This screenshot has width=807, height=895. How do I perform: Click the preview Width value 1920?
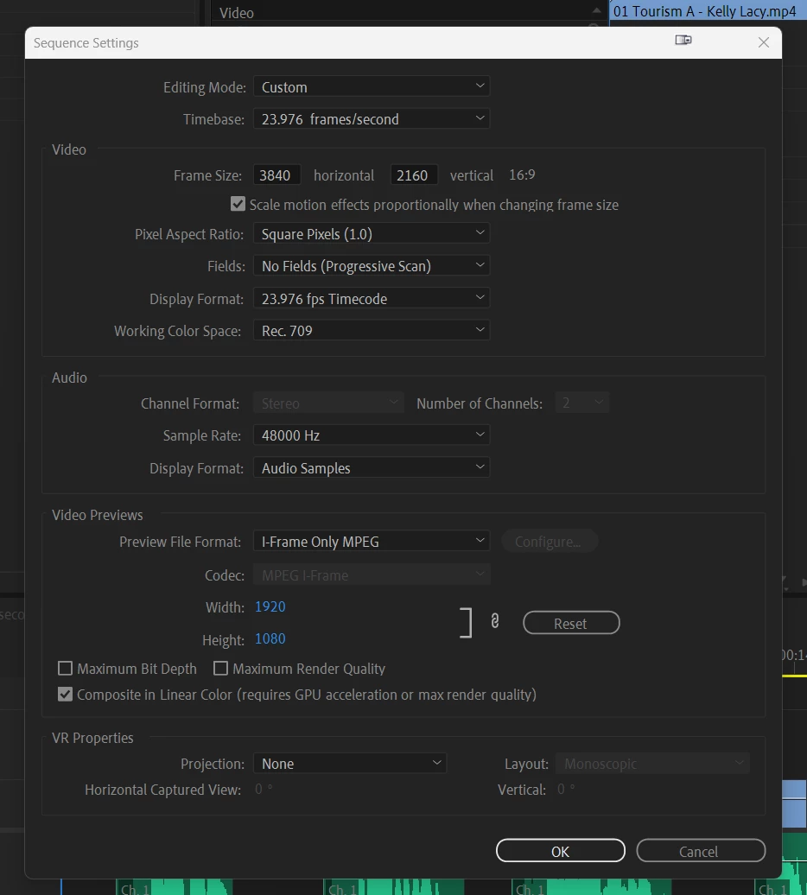(270, 606)
